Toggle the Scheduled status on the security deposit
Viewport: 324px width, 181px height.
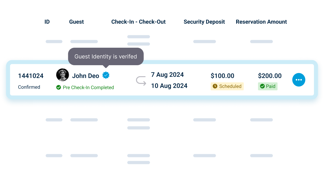[x=227, y=86]
